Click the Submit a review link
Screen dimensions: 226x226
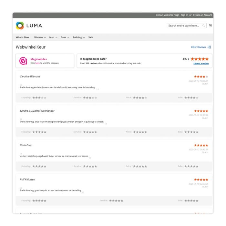tap(201, 64)
